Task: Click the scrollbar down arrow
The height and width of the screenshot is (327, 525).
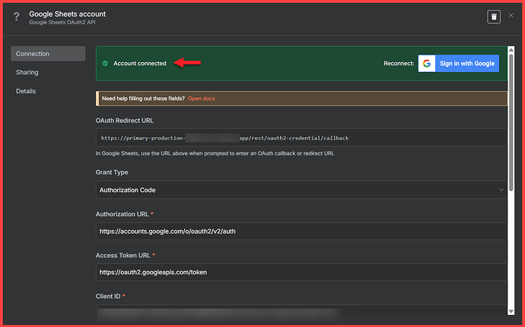Action: pyautogui.click(x=511, y=311)
